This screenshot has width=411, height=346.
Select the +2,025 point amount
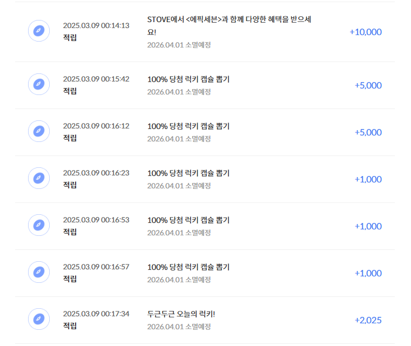[368, 320]
